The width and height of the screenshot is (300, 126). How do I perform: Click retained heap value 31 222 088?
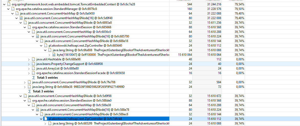(214, 13)
